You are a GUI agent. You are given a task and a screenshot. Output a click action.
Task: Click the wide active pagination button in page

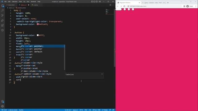(x=118, y=9)
